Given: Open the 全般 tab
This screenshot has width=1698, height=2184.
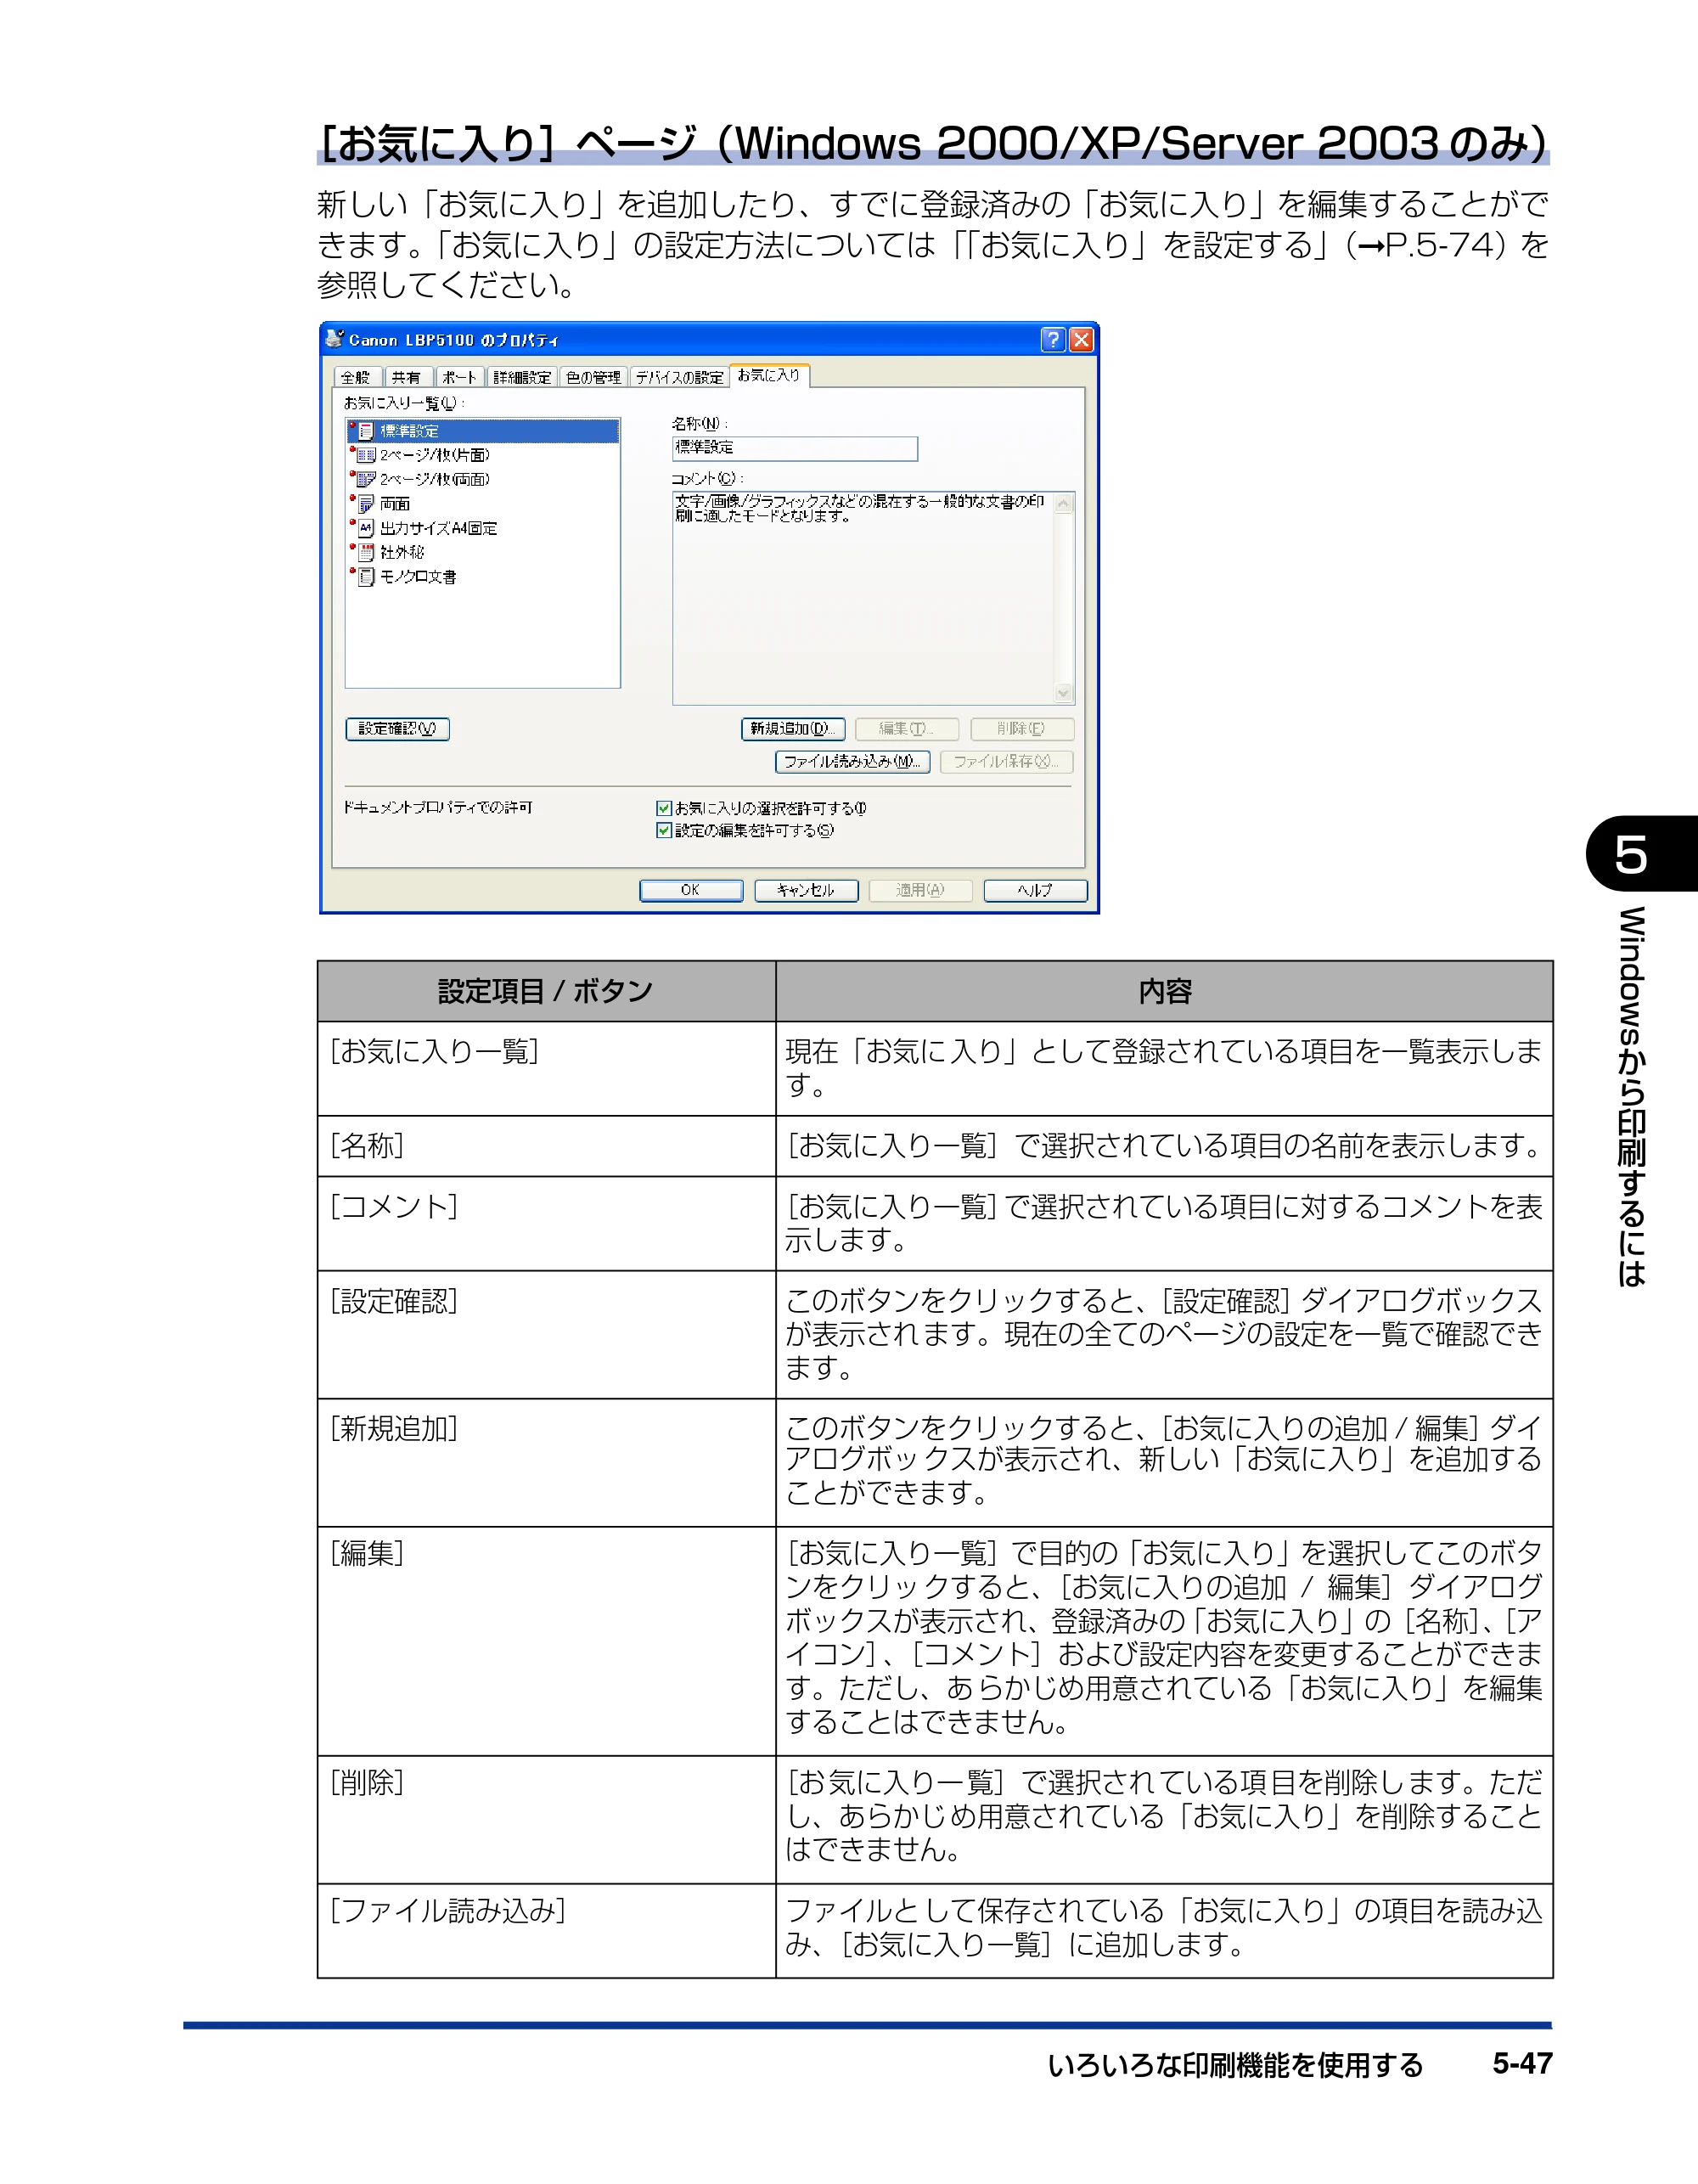Looking at the screenshot, I should (x=357, y=377).
